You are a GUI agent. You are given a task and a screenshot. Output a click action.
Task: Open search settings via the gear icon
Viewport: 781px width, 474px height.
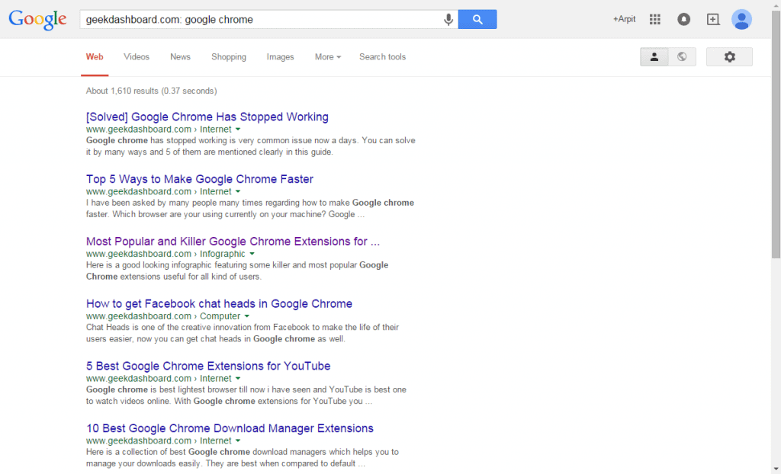point(729,56)
